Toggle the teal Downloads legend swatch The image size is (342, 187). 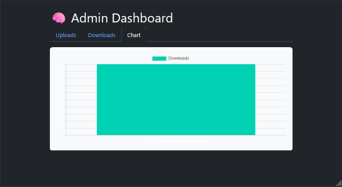[159, 58]
